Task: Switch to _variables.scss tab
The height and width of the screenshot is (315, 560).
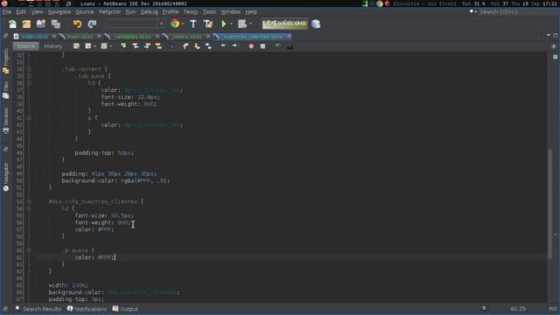Action: pyautogui.click(x=132, y=37)
